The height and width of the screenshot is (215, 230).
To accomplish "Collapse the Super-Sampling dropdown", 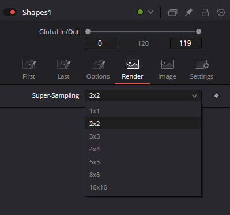I will [143, 95].
